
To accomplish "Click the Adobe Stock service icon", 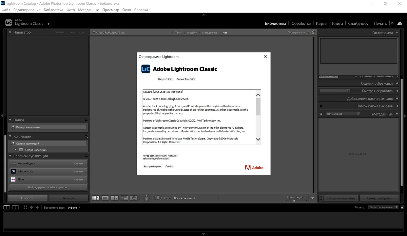I will 13,171.
